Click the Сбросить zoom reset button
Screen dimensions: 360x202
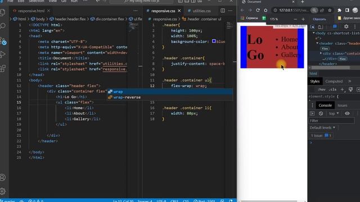click(319, 19)
